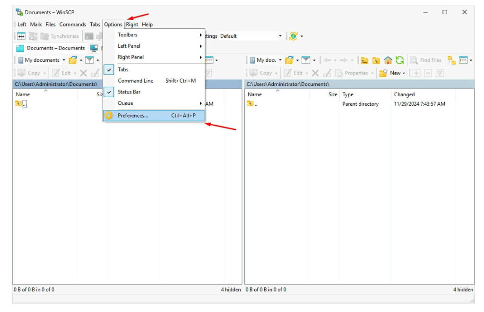
Task: Sort right panel by Size column header
Action: pos(324,94)
